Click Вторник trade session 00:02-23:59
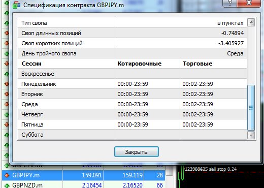 click(197, 94)
